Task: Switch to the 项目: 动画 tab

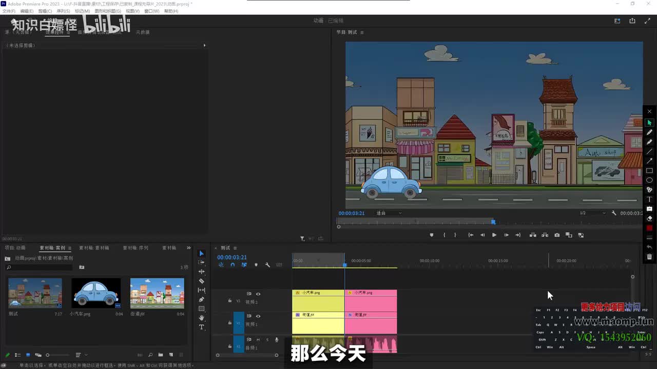Action: click(14, 248)
